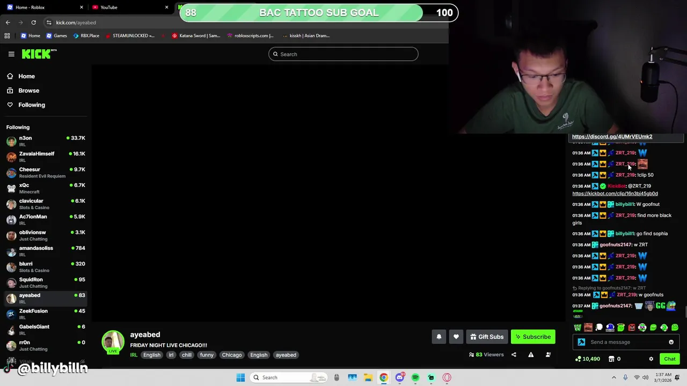Toggle follow heart for ayeabed
Viewport: 687px width, 386px height.
[456, 337]
